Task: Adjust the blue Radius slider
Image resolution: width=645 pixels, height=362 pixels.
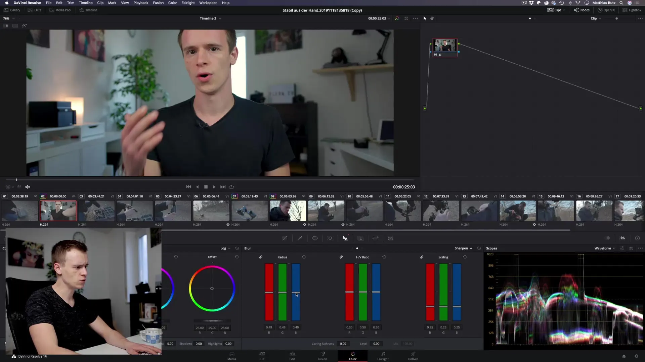Action: (x=296, y=292)
